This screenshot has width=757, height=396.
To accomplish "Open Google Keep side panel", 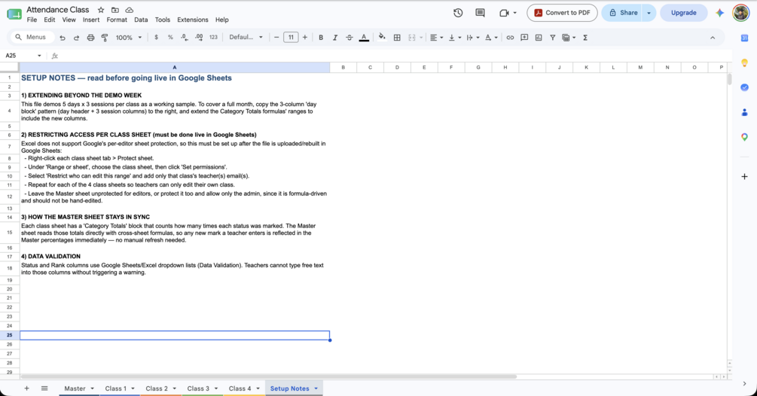I will click(744, 62).
